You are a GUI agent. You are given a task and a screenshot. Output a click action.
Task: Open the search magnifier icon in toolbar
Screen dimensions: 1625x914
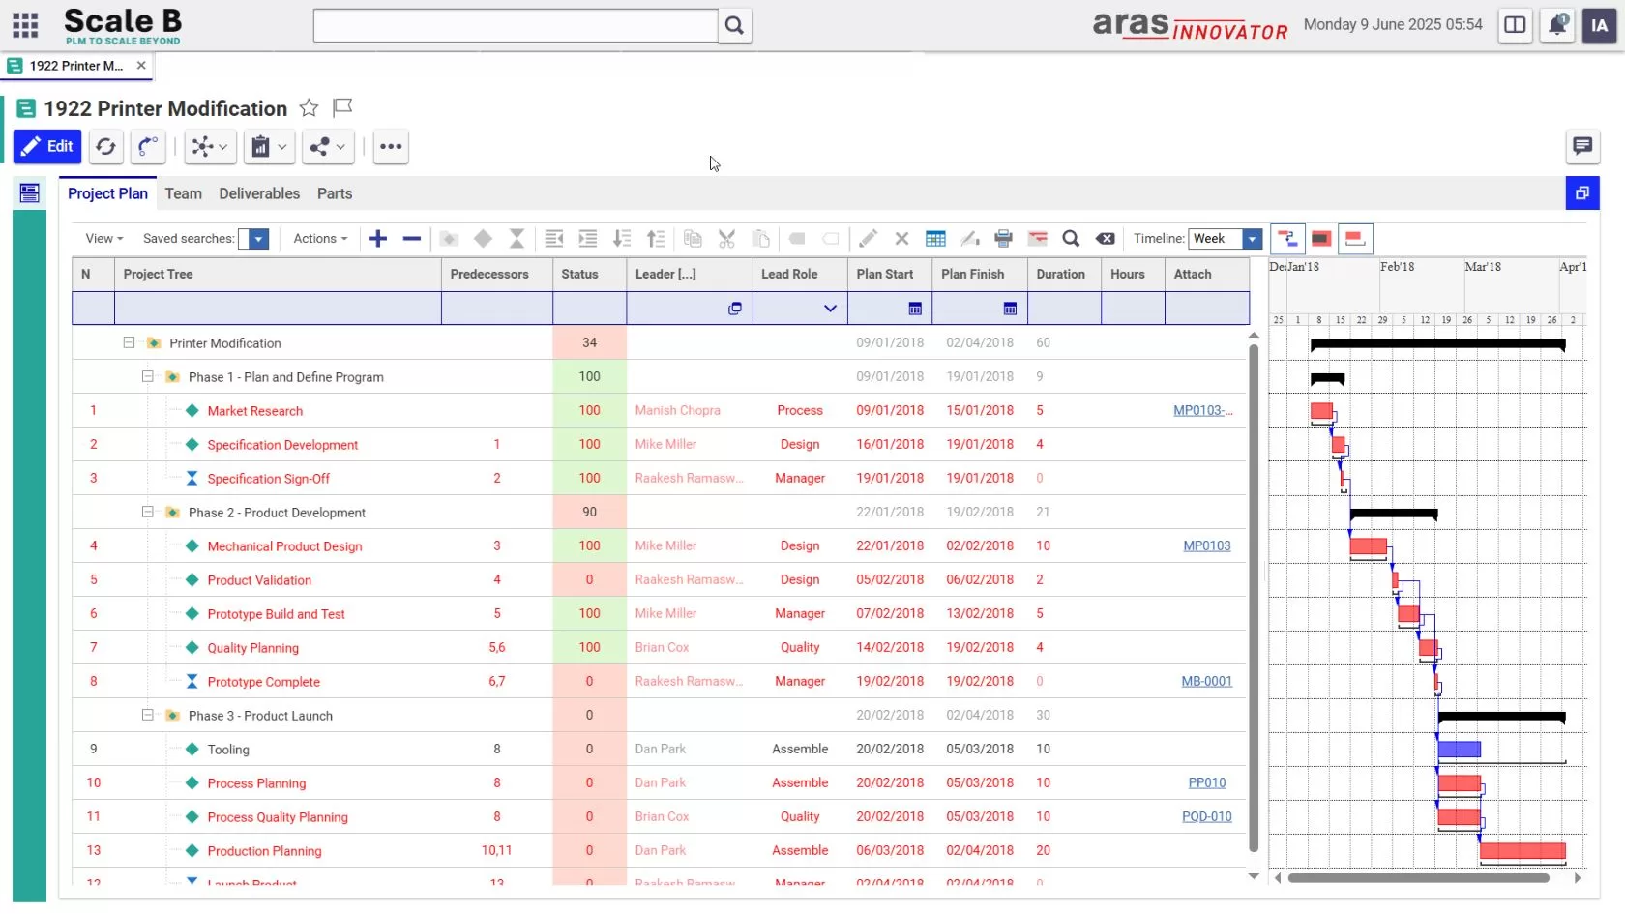[1071, 239]
